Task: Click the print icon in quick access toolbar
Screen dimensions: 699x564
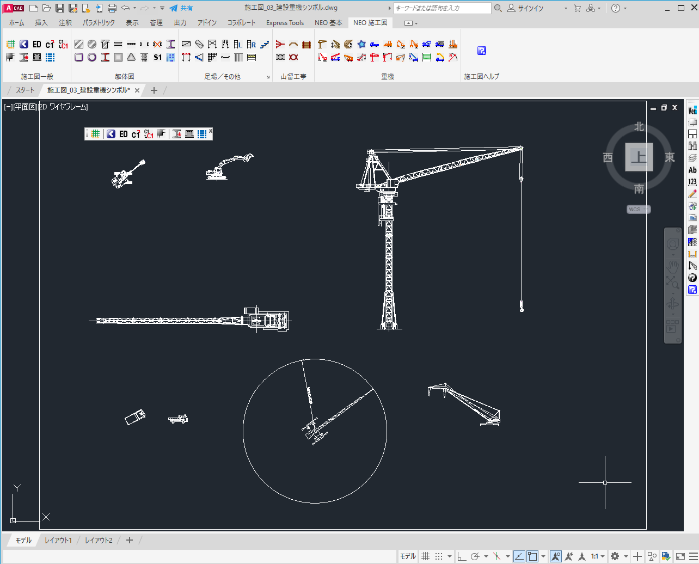Action: tap(112, 8)
